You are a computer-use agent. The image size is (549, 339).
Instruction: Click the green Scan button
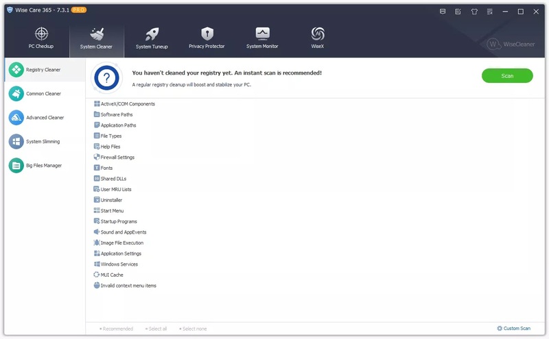tap(507, 76)
